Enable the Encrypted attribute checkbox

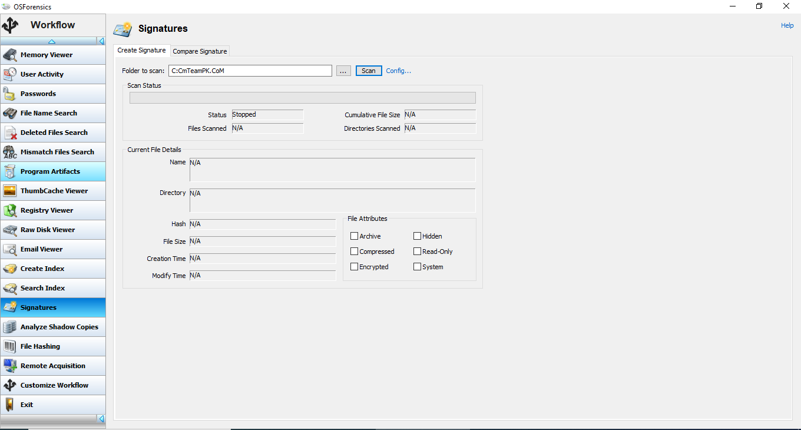pos(354,267)
